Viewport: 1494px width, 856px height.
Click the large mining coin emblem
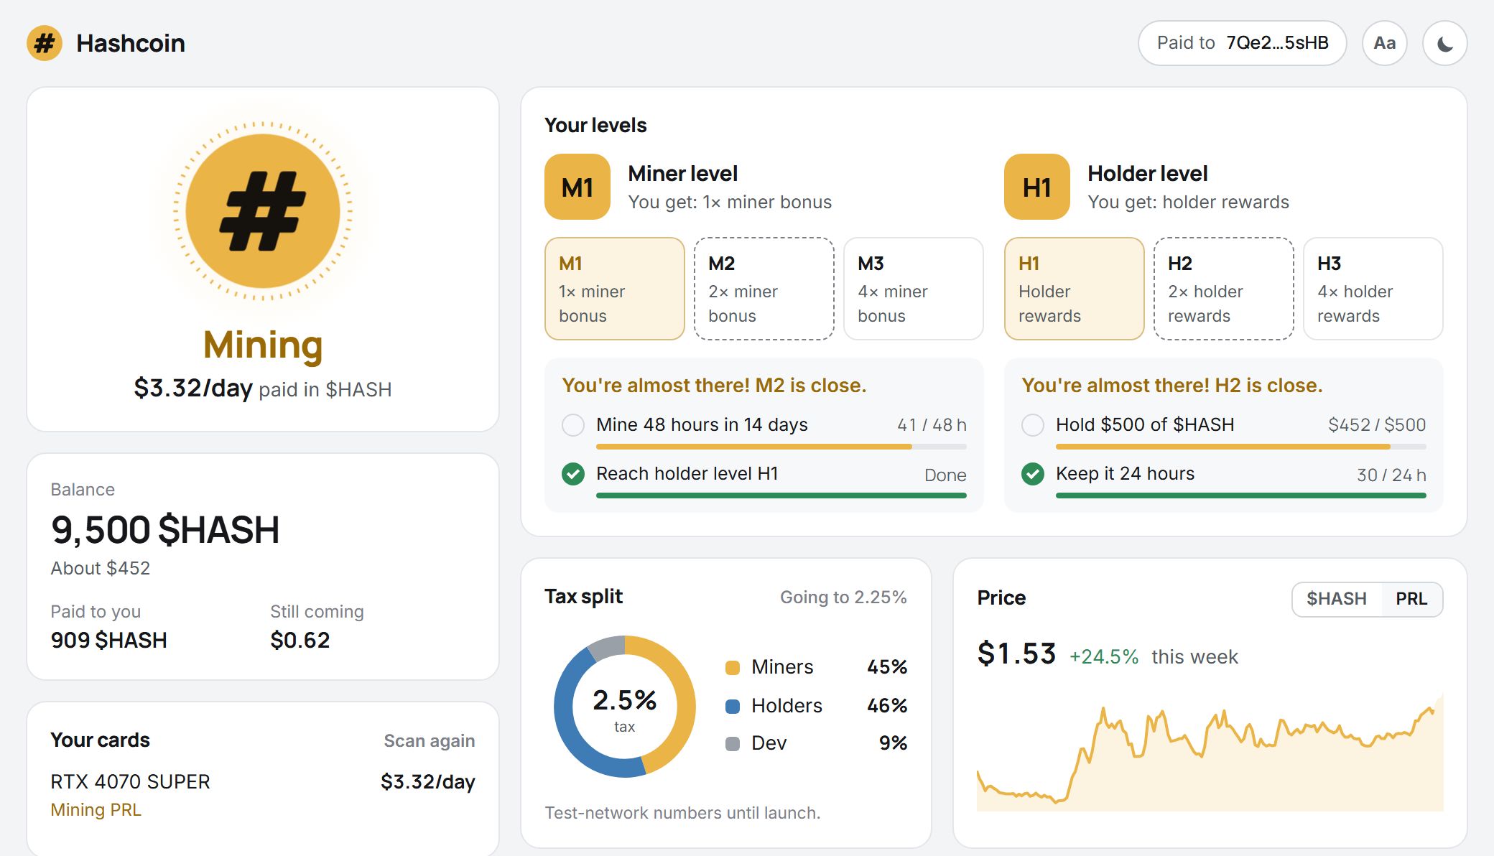263,211
